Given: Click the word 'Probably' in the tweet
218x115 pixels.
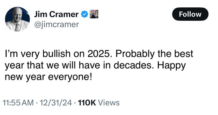Looking at the screenshot, I should [x=135, y=54].
